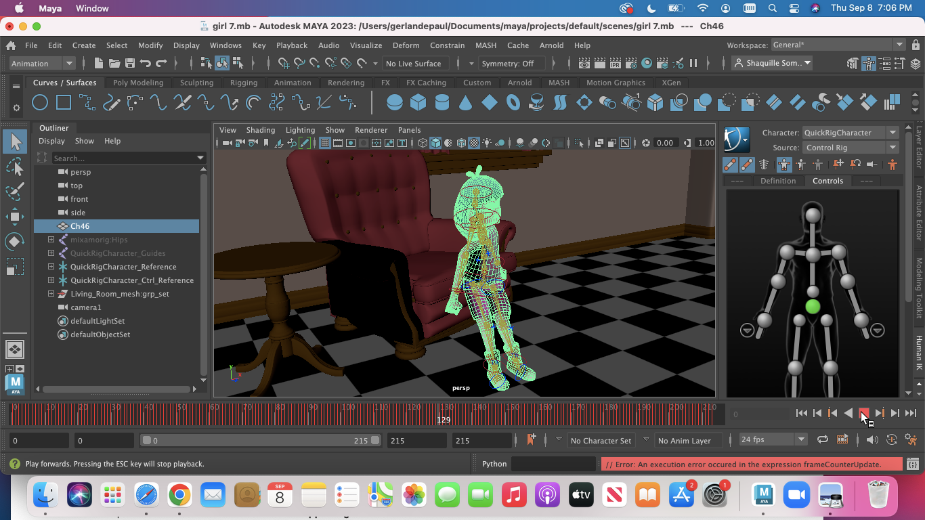The image size is (925, 520).
Task: Expand the mixamorig:Hips node in the Outliner
Action: 51,240
